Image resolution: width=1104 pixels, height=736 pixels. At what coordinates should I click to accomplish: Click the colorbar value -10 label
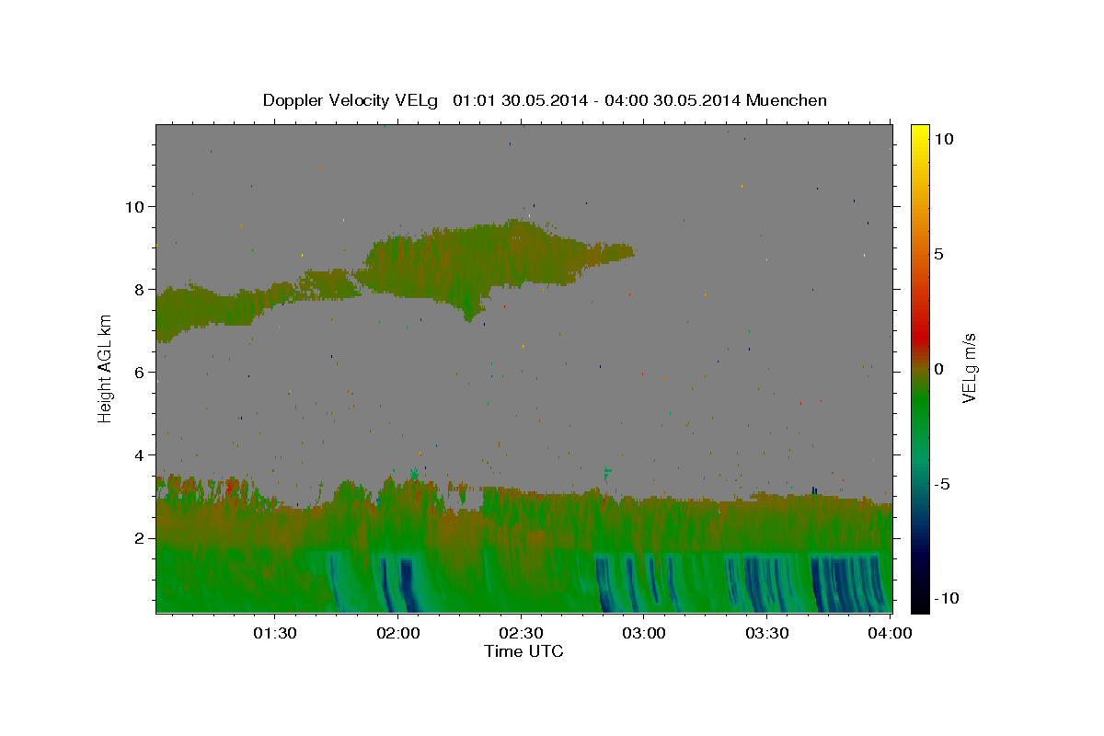(x=946, y=599)
